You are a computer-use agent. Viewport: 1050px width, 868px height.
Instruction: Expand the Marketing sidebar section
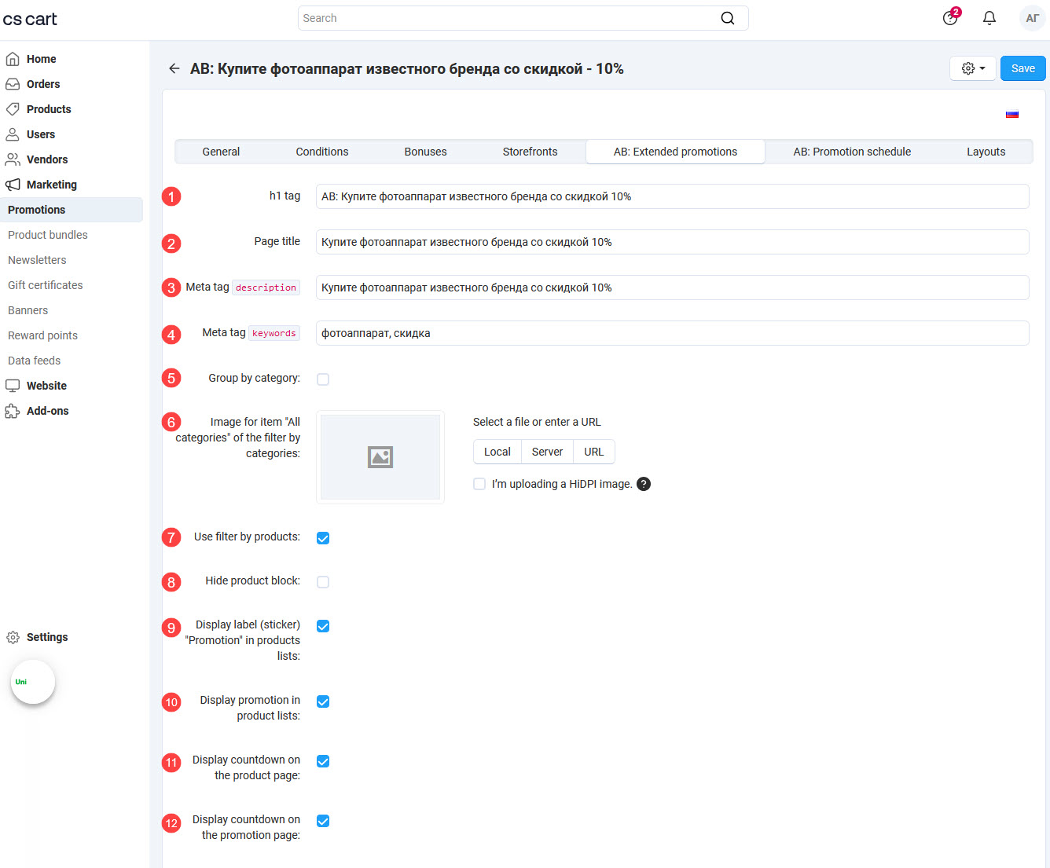[x=52, y=185]
